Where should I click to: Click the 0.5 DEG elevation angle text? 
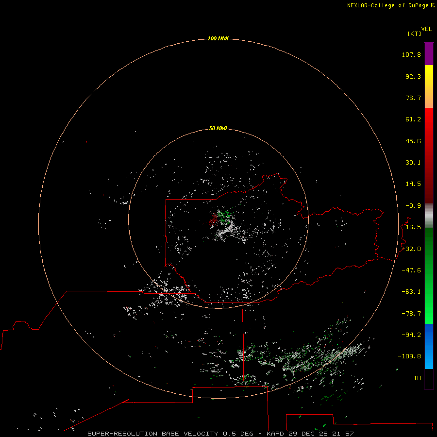coord(238,434)
